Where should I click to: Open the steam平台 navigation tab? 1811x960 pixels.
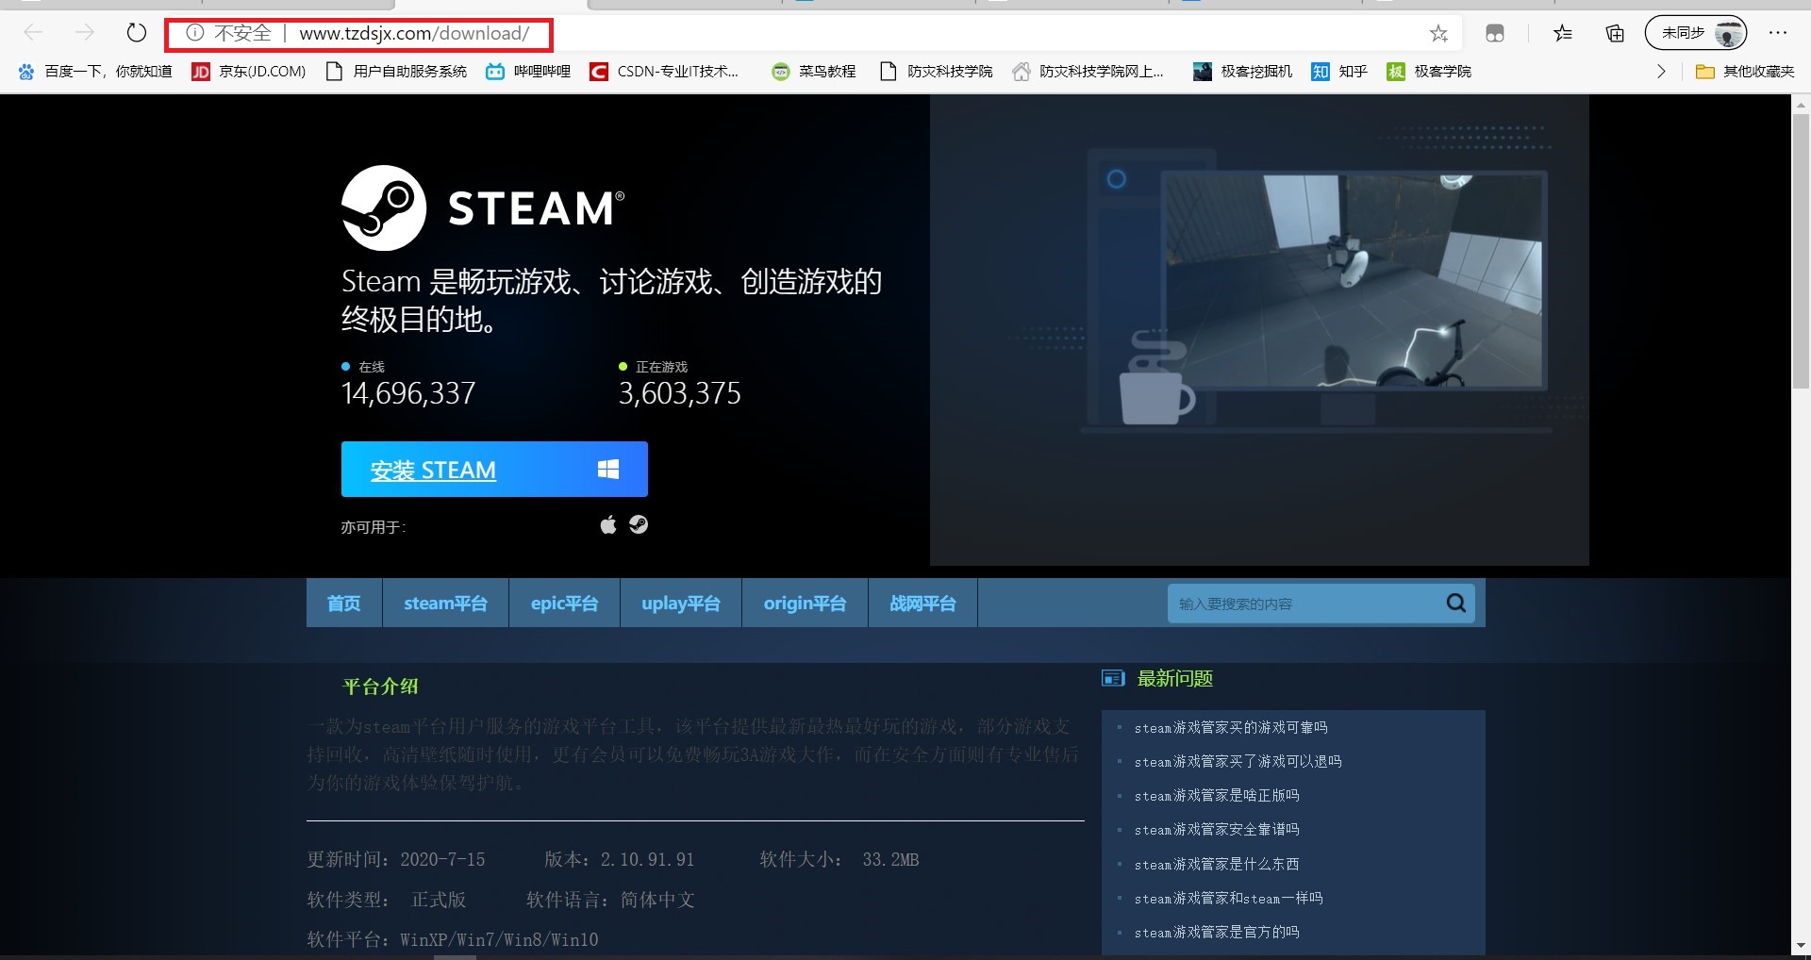445,604
